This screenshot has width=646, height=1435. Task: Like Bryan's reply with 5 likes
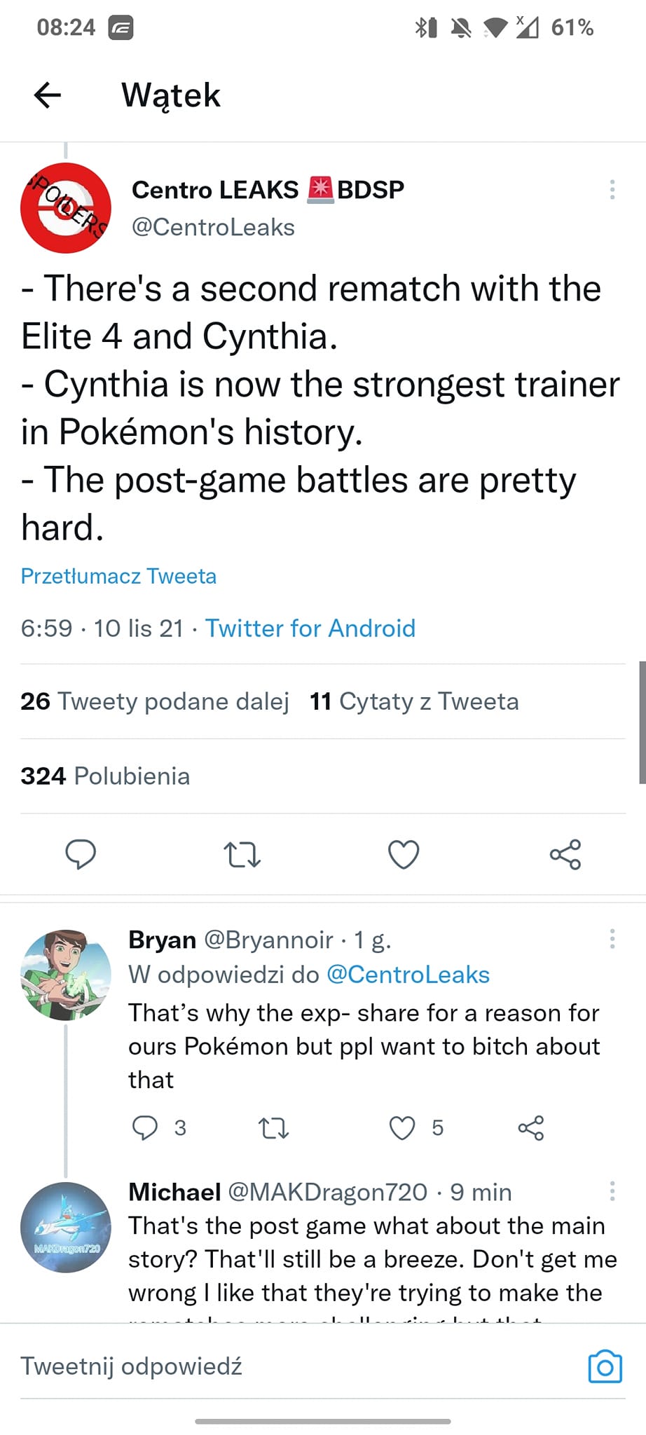[402, 1127]
